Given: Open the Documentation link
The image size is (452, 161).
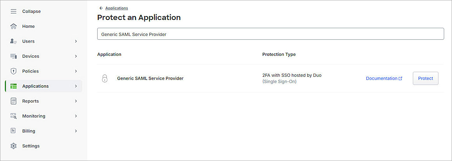Looking at the screenshot, I should (382, 78).
